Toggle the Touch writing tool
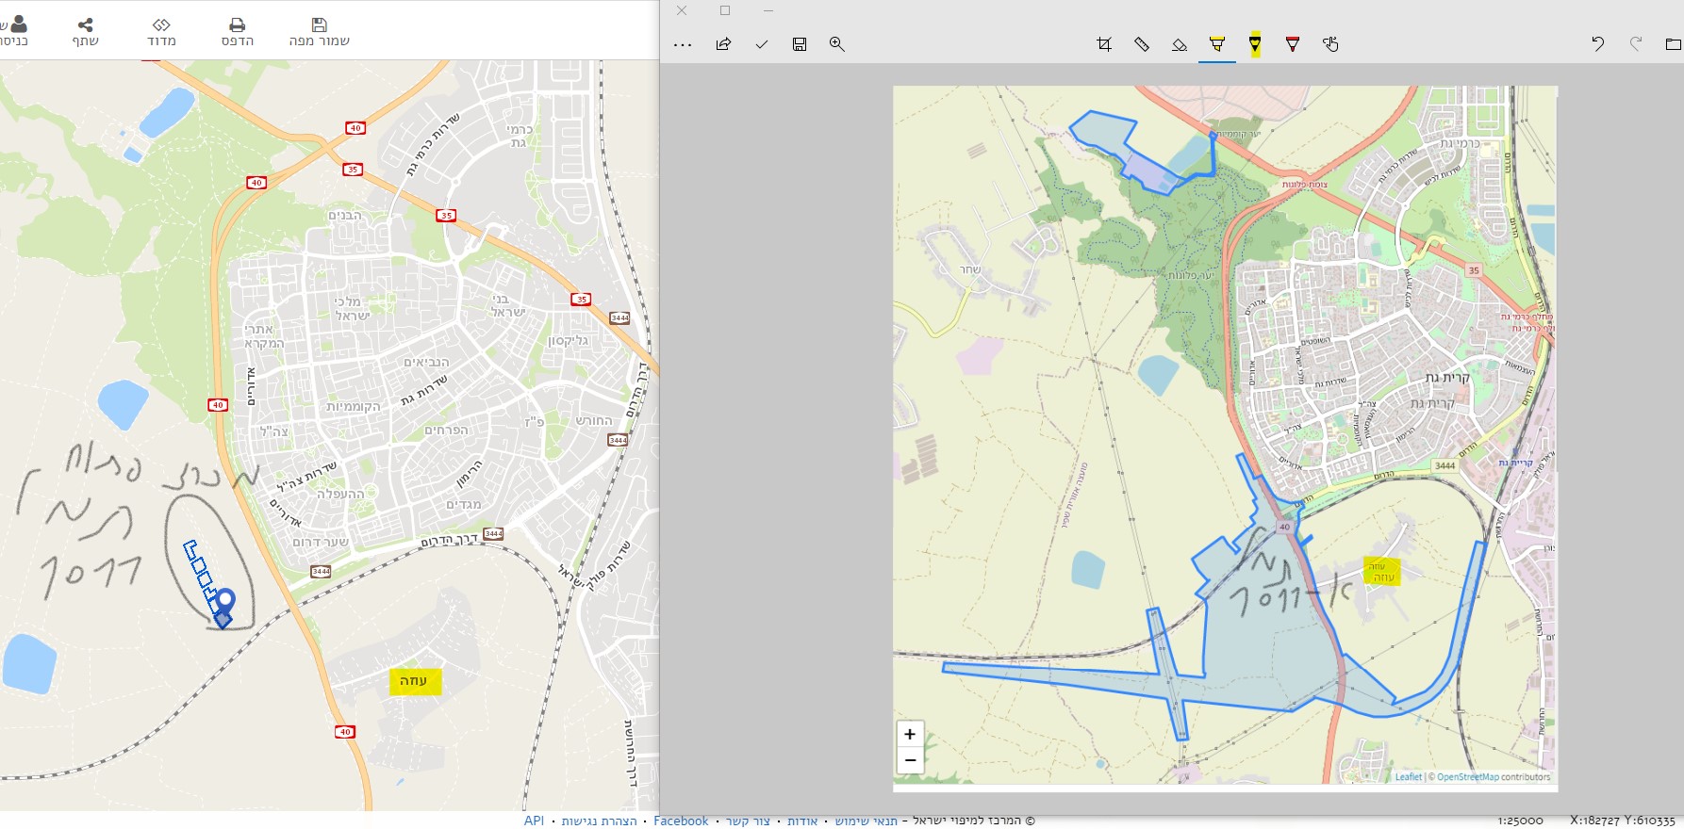The width and height of the screenshot is (1684, 829). [x=1330, y=44]
